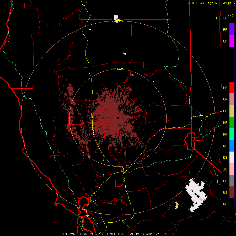Click the 19:19 timestamp
Viewport: 236px width, 236px height.
click(169, 234)
